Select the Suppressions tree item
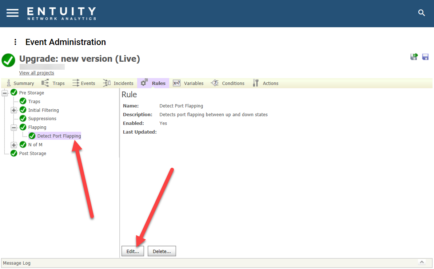The height and width of the screenshot is (269, 434). pos(42,118)
